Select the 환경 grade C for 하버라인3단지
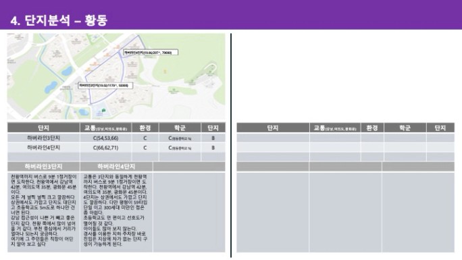This screenshot has height=260, width=462. 145,138
